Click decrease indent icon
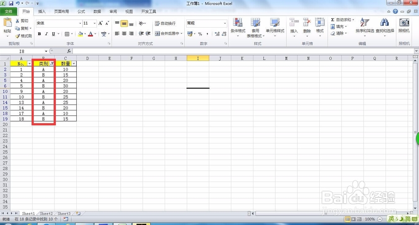Image resolution: width=419 pixels, height=225 pixels. (141, 33)
